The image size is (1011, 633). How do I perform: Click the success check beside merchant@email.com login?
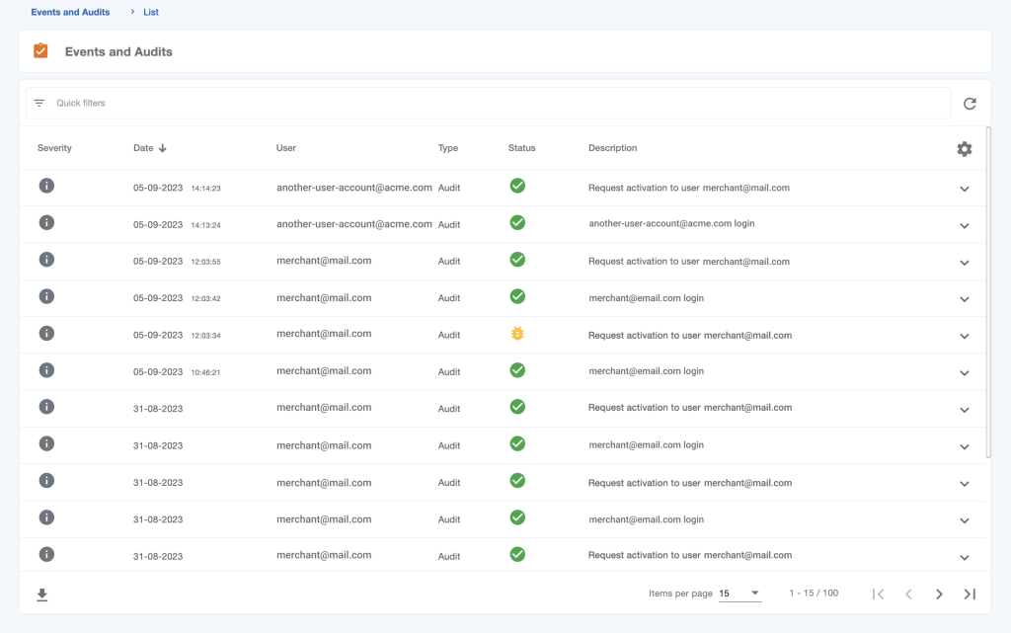(517, 297)
